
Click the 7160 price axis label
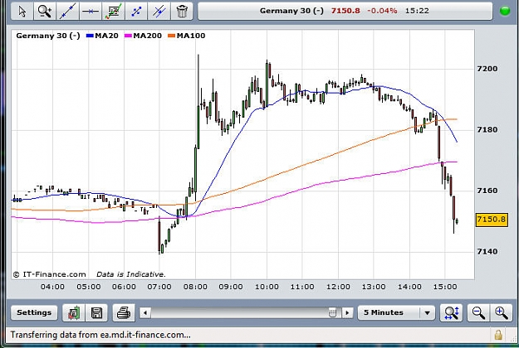pos(487,191)
